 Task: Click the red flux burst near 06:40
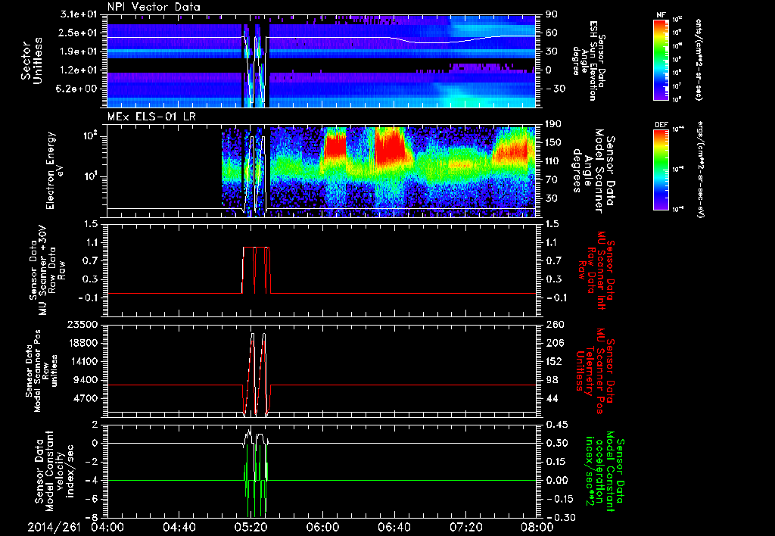pyautogui.click(x=391, y=148)
